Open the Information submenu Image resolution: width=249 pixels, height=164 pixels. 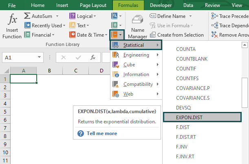(x=136, y=74)
